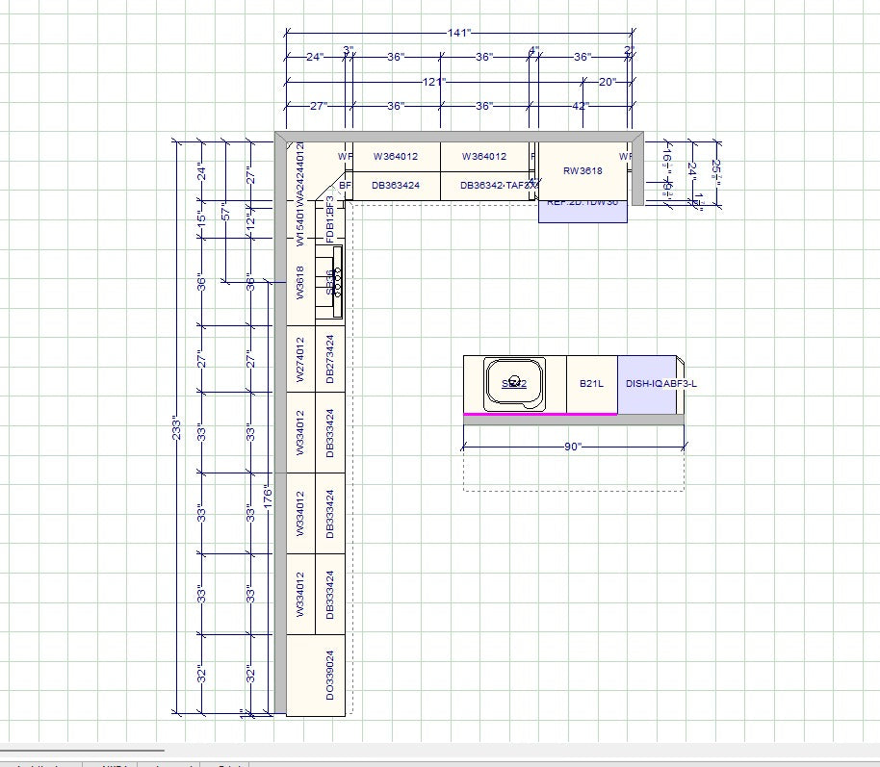This screenshot has width=880, height=767.
Task: Click the 27" dimension in the top bottom row
Action: click(x=319, y=106)
